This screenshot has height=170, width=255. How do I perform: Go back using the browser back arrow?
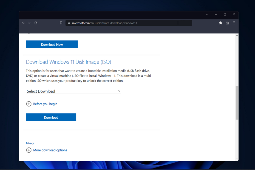[23, 23]
